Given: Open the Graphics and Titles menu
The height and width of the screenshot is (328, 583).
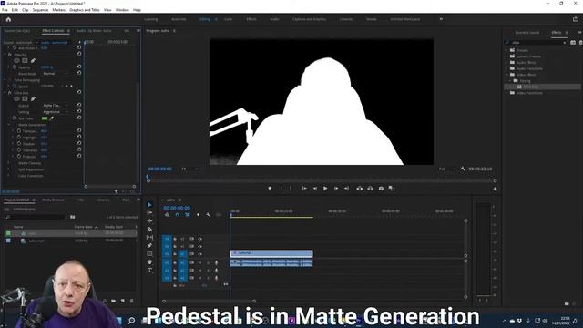Looking at the screenshot, I should pos(85,10).
